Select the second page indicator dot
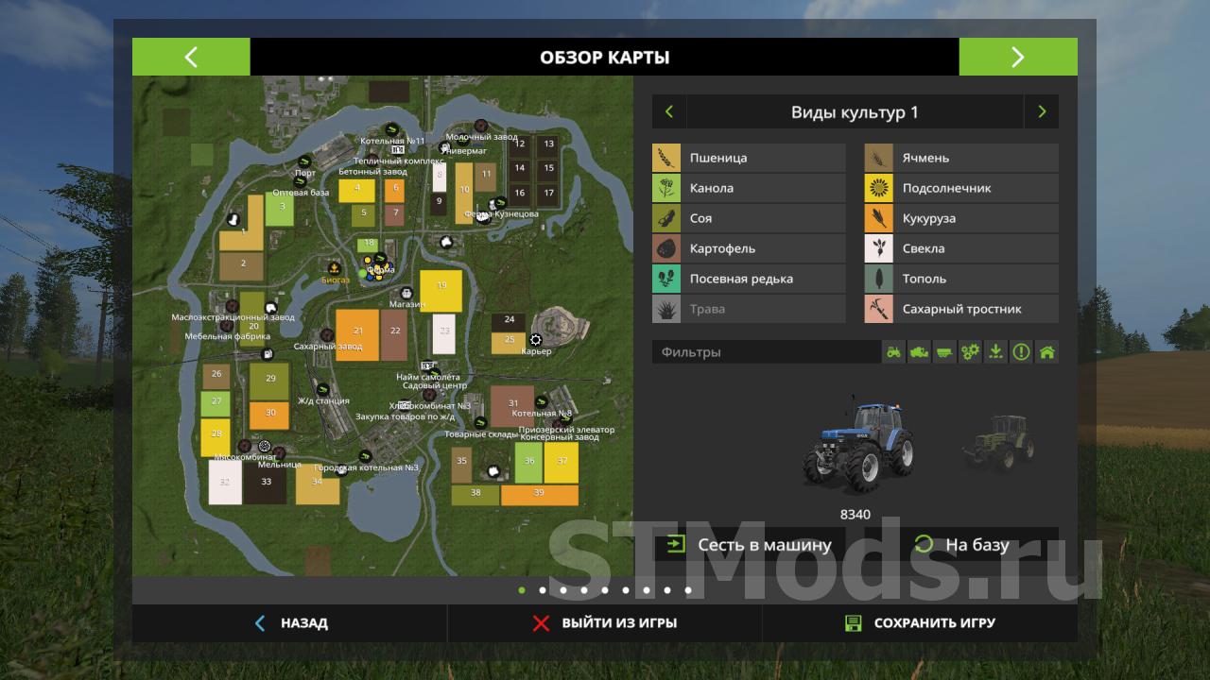The image size is (1210, 680). 543,590
